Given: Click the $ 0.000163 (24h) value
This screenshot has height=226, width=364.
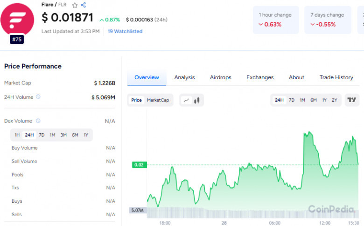Looking at the screenshot, I should point(147,20).
